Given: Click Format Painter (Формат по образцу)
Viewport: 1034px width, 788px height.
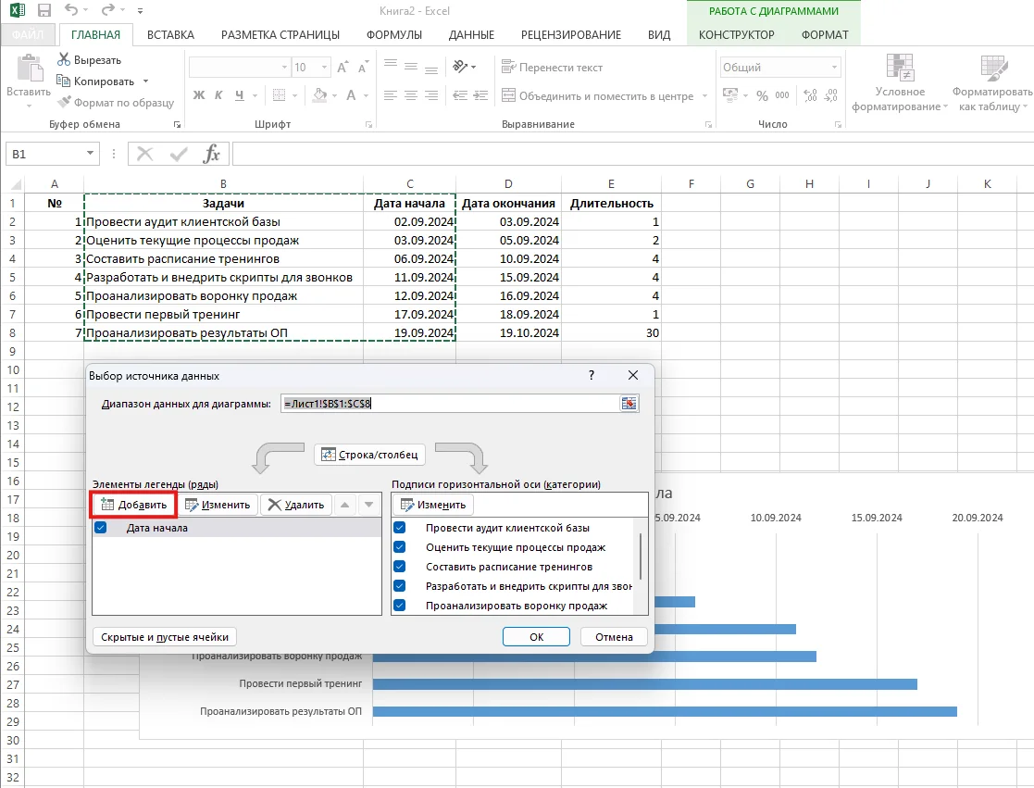Looking at the screenshot, I should coord(116,102).
